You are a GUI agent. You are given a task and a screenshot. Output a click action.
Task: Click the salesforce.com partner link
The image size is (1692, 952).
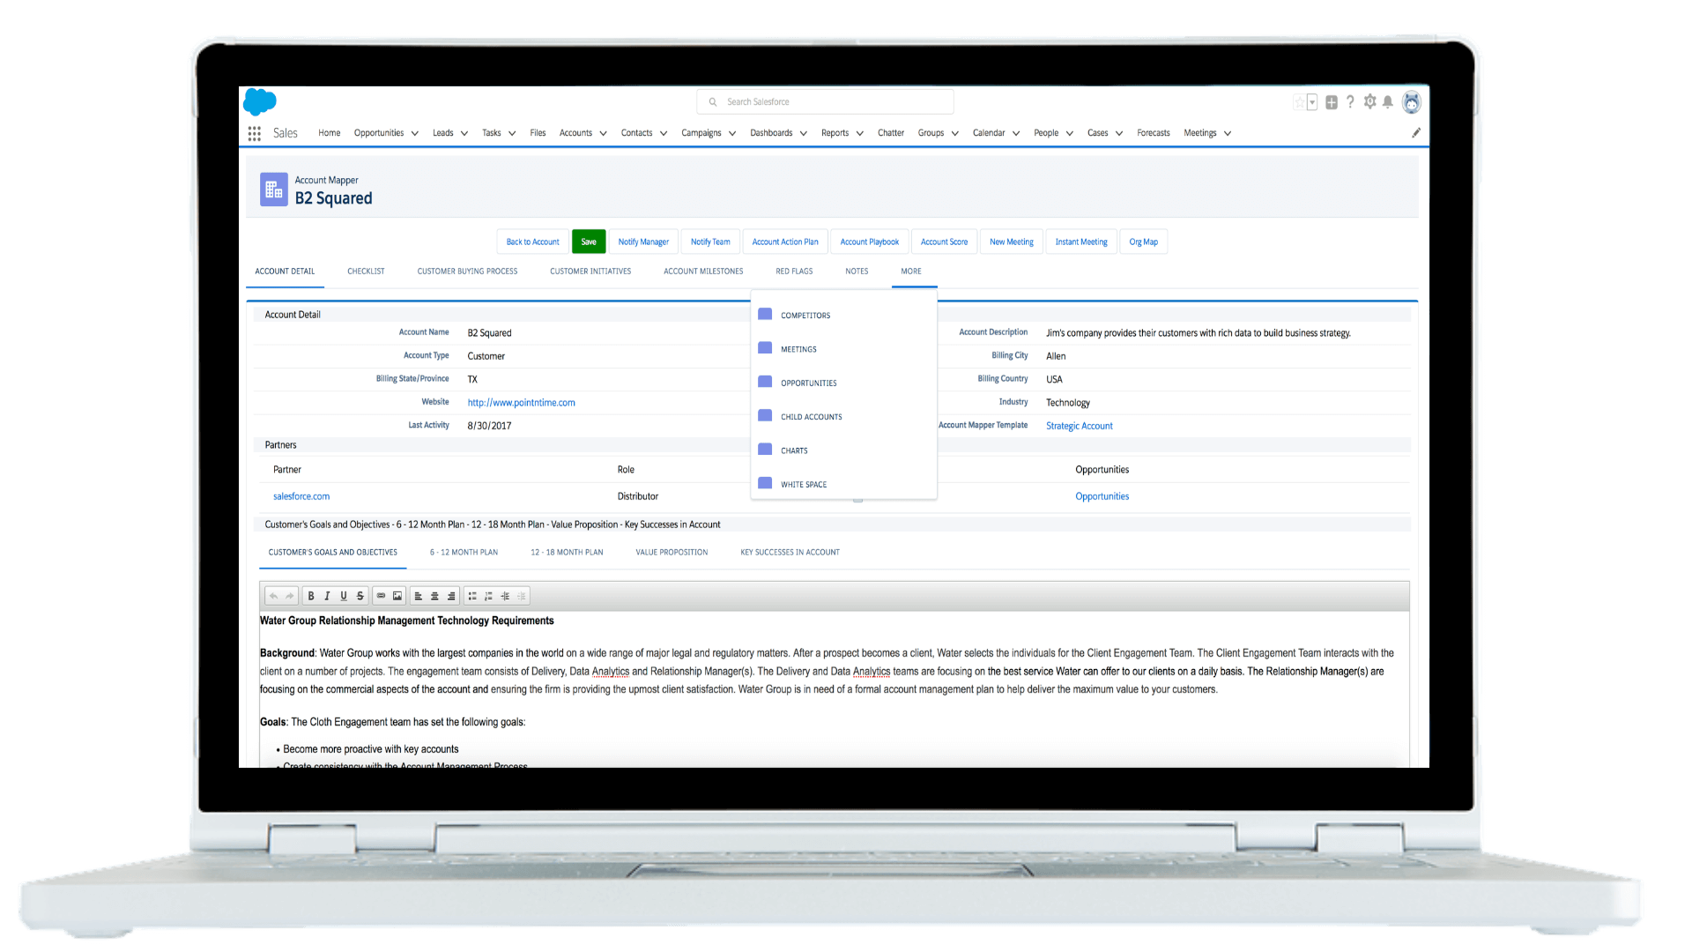pyautogui.click(x=301, y=495)
